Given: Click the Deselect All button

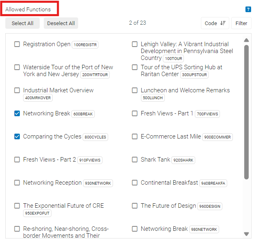Looking at the screenshot, I should pos(61,23).
